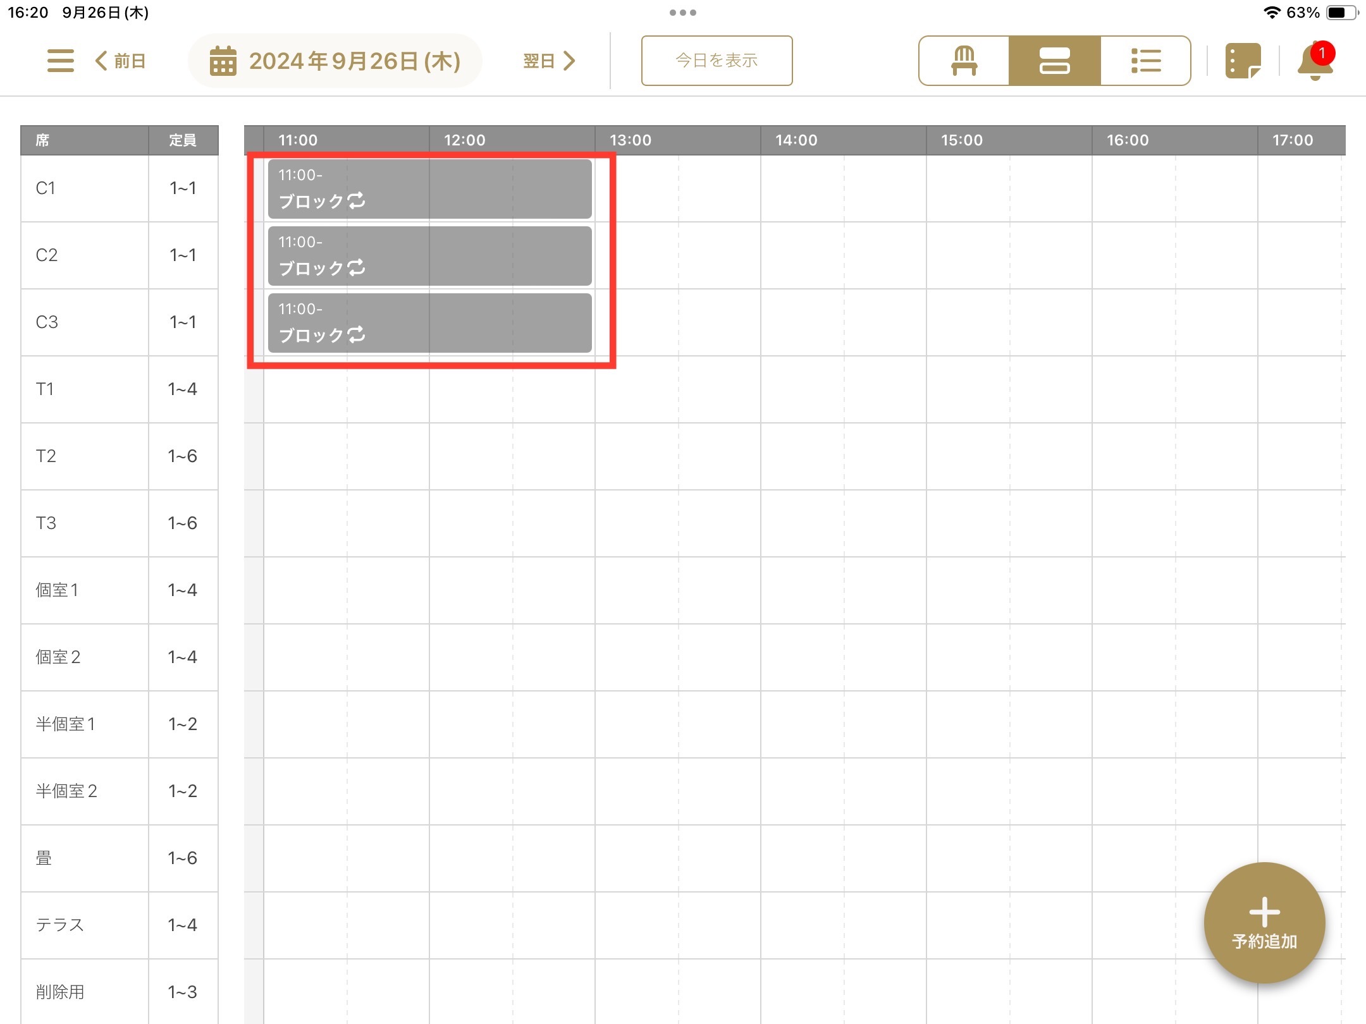Open the memo note icon
The height and width of the screenshot is (1024, 1366).
[x=1243, y=61]
